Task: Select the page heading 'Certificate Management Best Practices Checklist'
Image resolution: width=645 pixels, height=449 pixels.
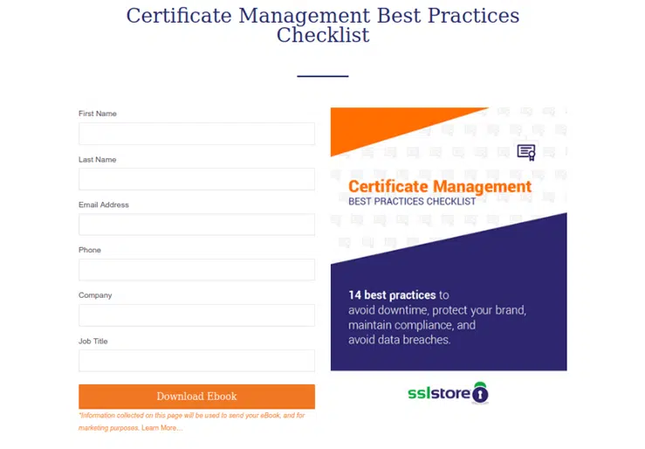Action: (323, 25)
